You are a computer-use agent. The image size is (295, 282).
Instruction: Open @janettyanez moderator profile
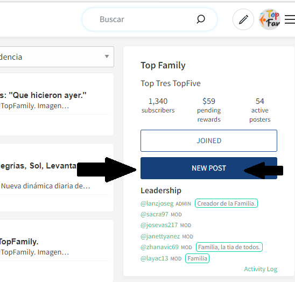(x=160, y=236)
